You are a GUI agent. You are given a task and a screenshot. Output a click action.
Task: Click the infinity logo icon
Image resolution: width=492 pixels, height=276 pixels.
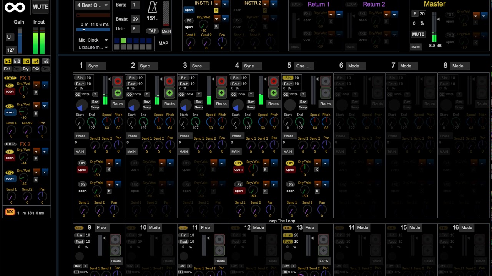tap(15, 7)
